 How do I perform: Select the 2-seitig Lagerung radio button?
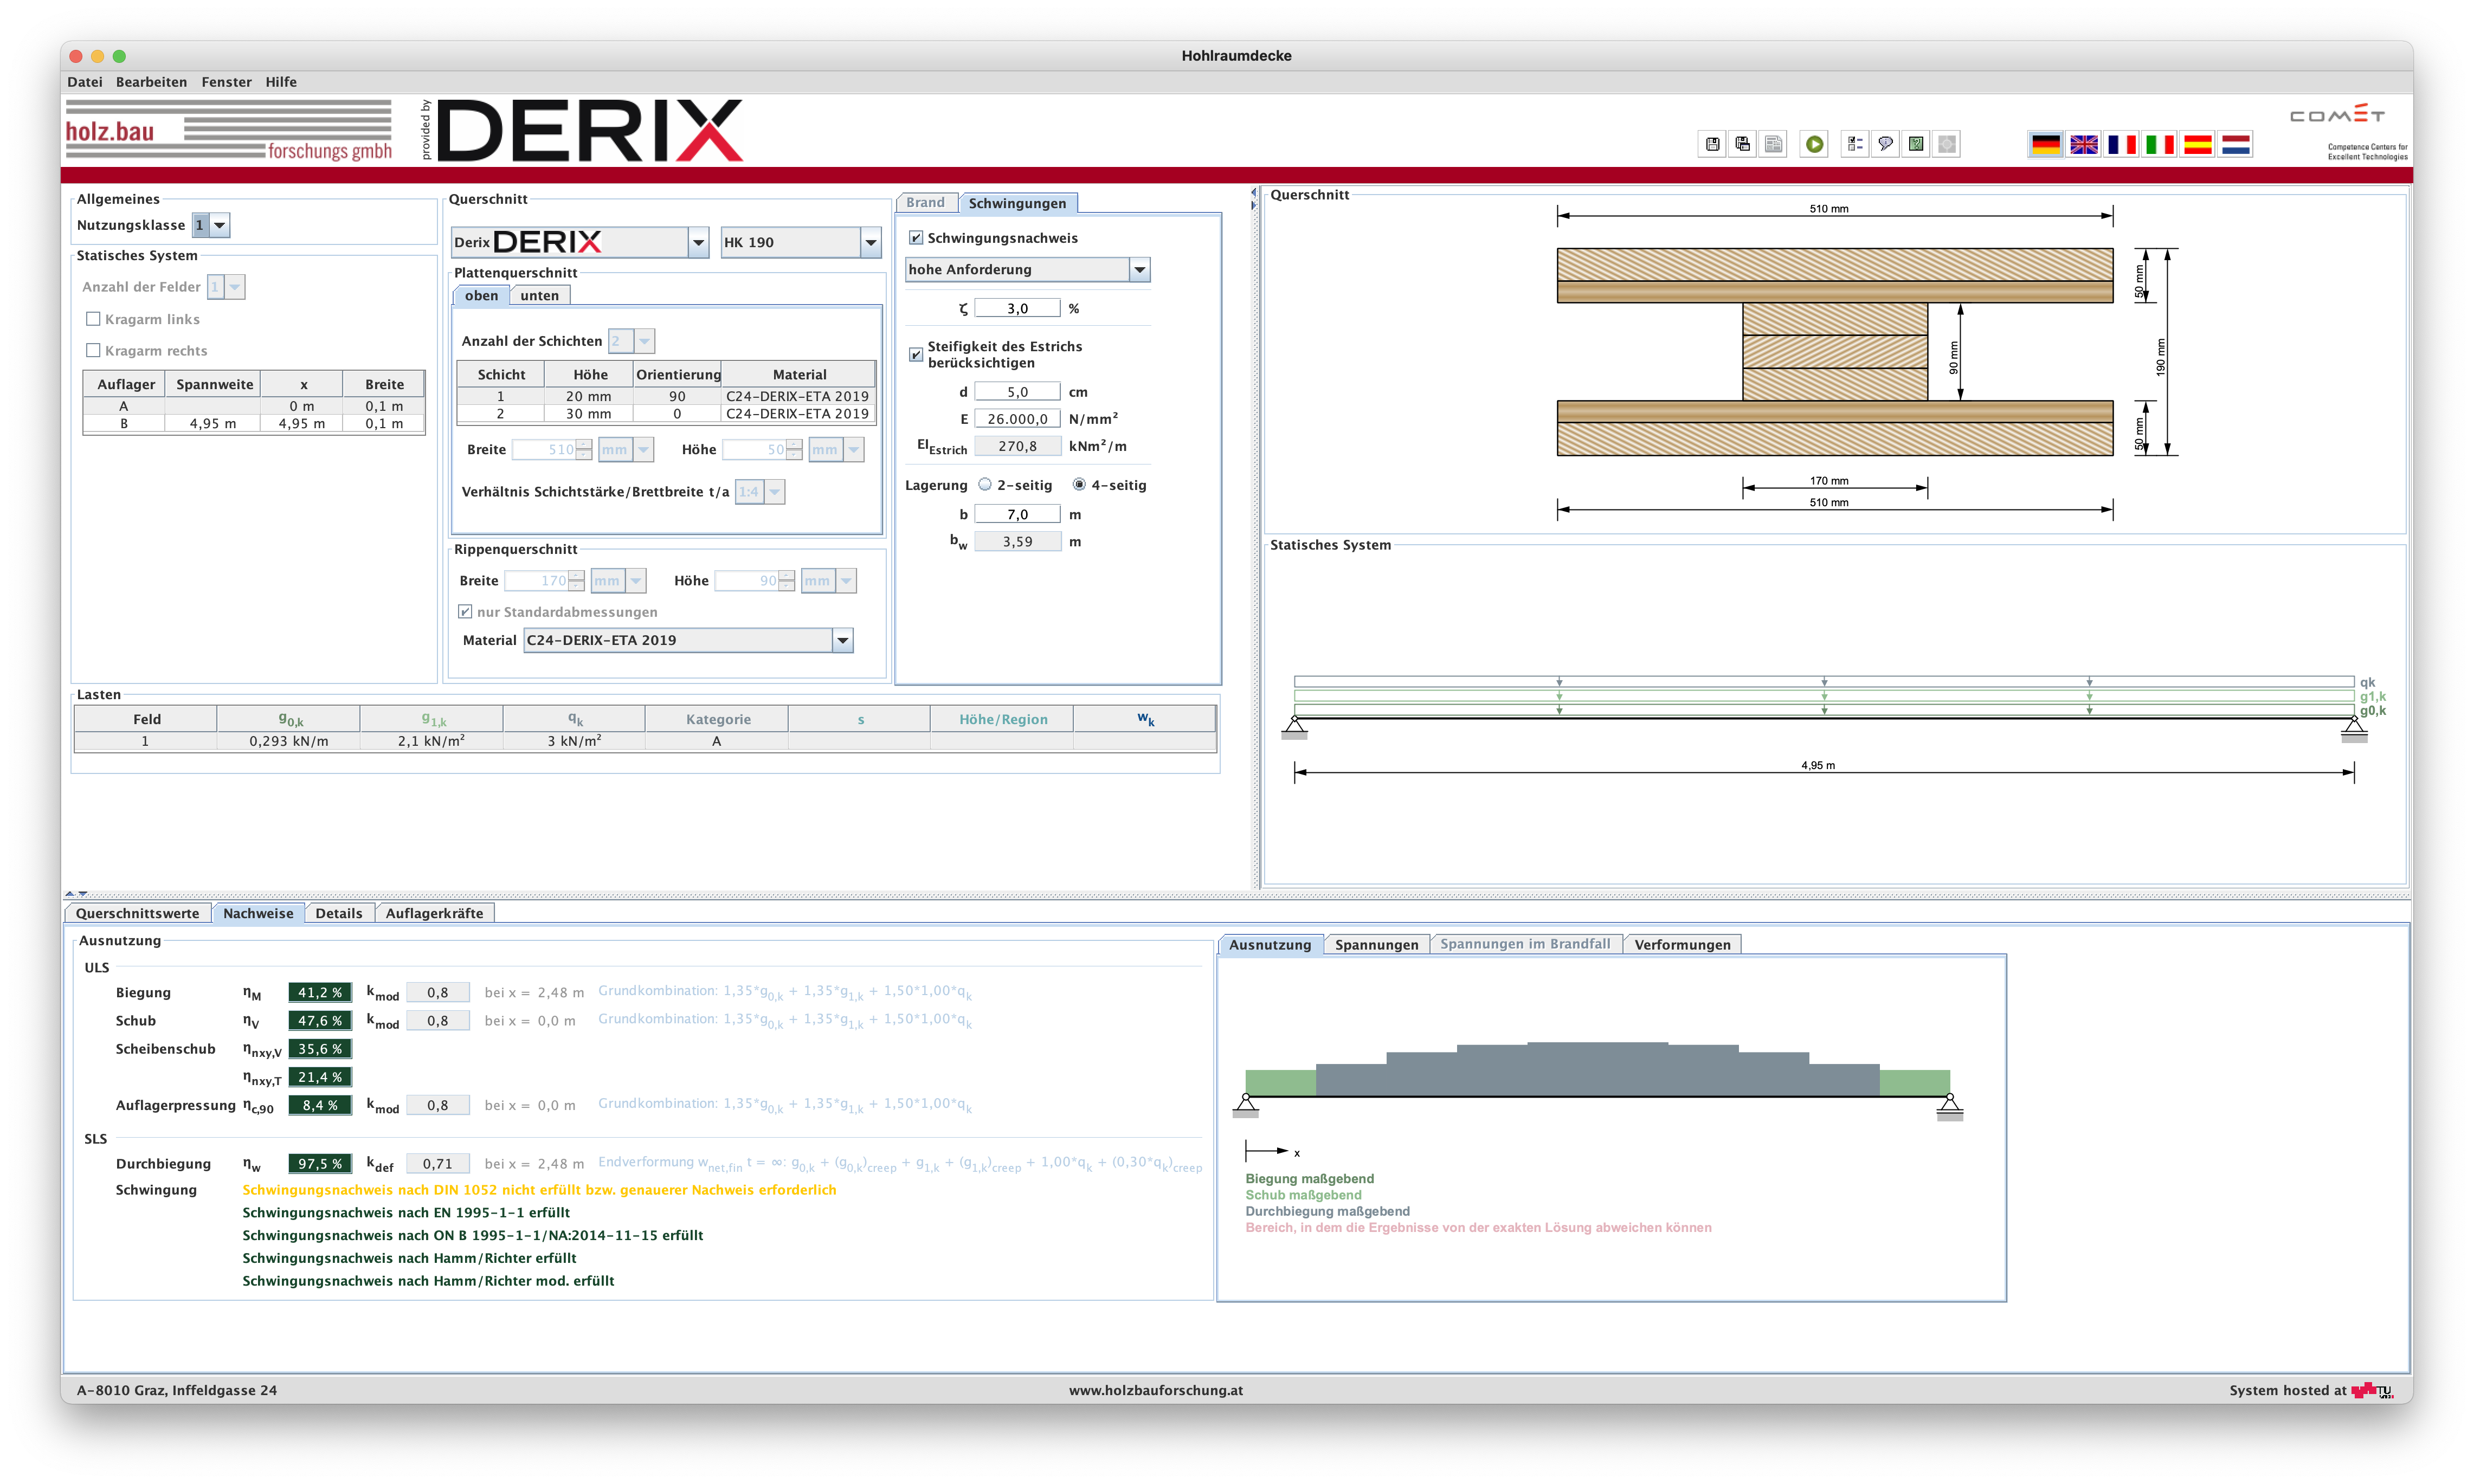coord(985,485)
